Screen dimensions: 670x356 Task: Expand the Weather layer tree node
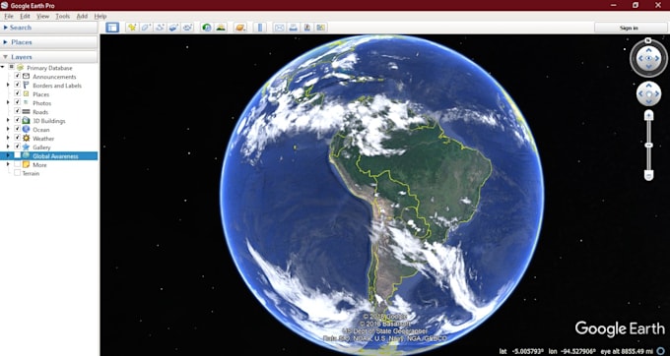8,138
